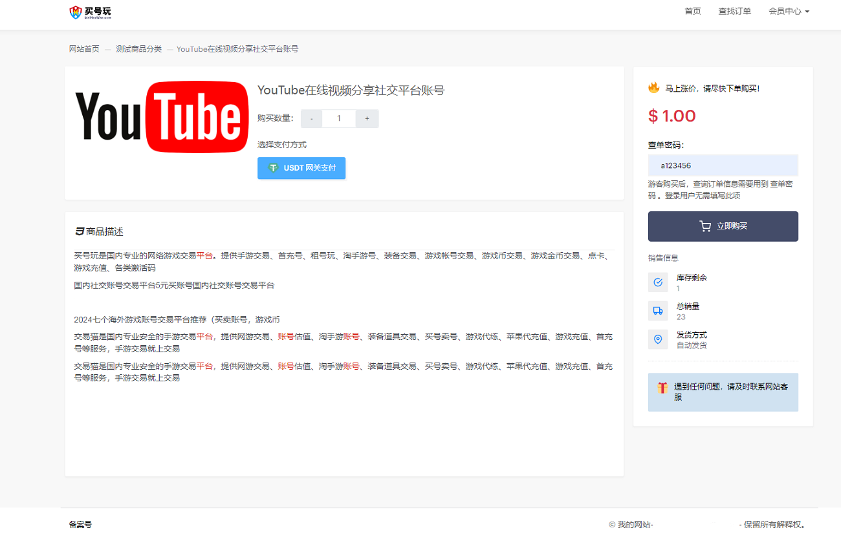This screenshot has width=841, height=539.
Task: Click the 库存剩余 checkmark icon
Action: (658, 282)
